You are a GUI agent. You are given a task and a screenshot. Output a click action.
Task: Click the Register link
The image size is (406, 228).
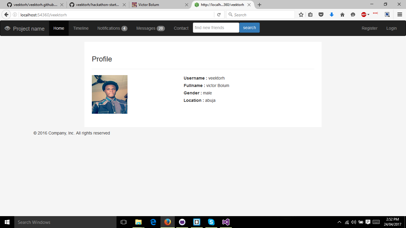(x=369, y=28)
